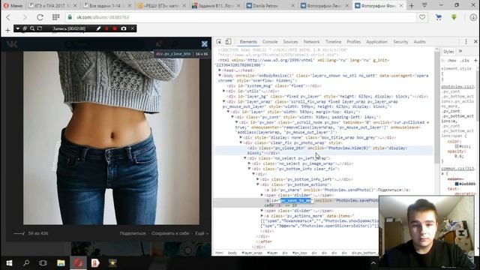
Task: Open recorder toolbar dropdown arrow
Action: pyautogui.click(x=18, y=28)
